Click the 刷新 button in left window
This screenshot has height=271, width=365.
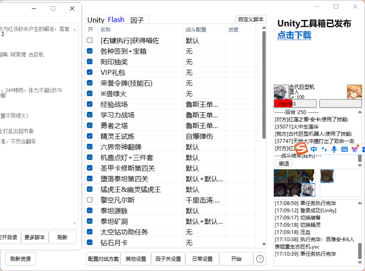(62, 237)
